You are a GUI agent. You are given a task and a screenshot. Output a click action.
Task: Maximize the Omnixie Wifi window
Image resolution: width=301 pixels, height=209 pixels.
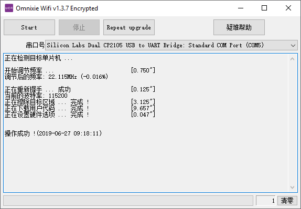pos(264,8)
